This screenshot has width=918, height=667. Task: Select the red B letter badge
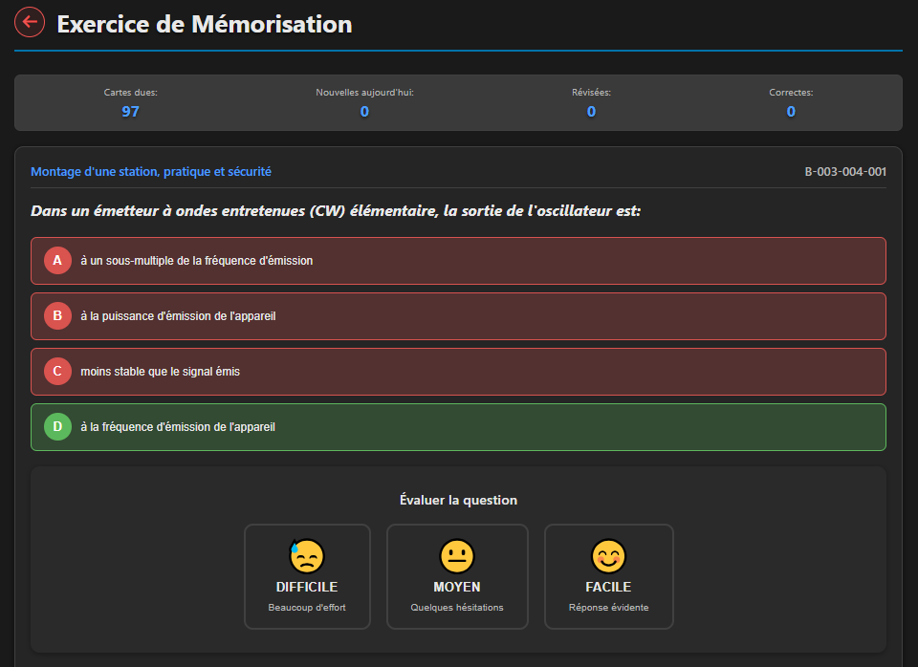[x=57, y=316]
